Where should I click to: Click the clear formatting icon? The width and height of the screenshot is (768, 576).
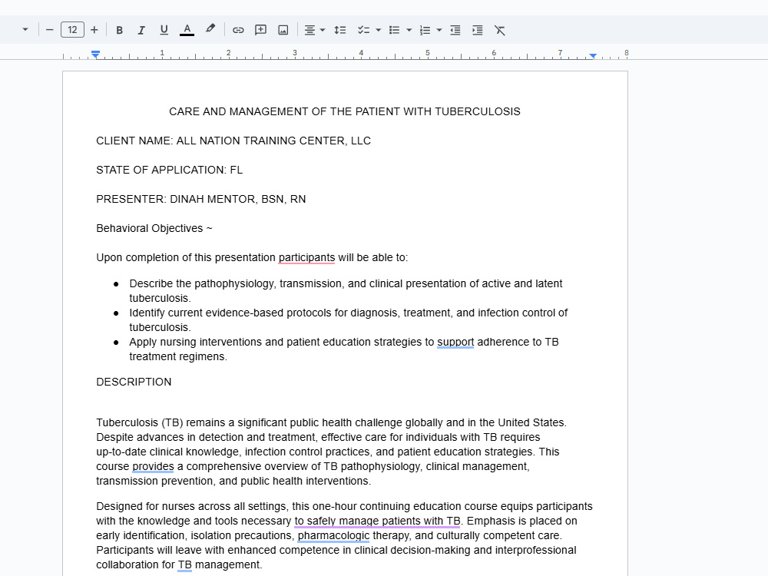500,31
